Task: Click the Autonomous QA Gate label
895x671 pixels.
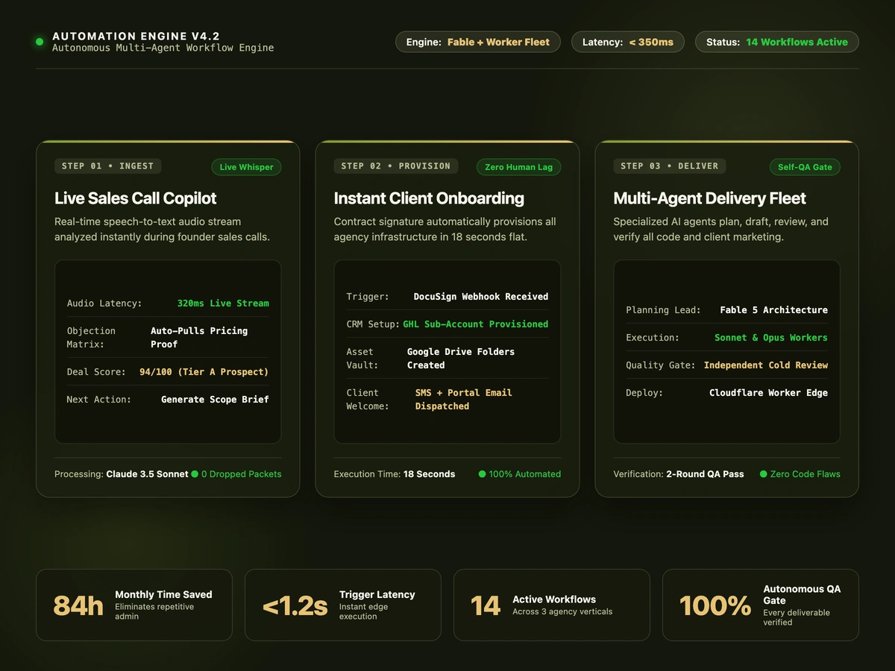Action: pyautogui.click(x=803, y=594)
